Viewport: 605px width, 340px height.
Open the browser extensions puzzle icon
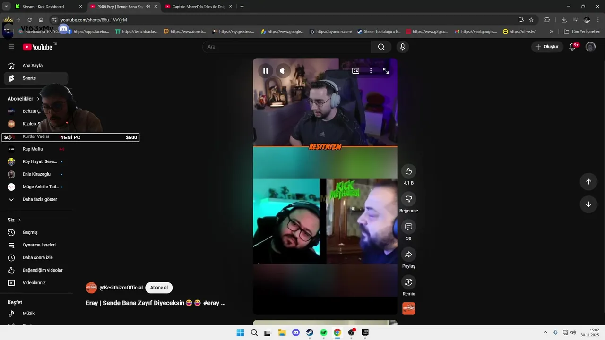click(547, 20)
